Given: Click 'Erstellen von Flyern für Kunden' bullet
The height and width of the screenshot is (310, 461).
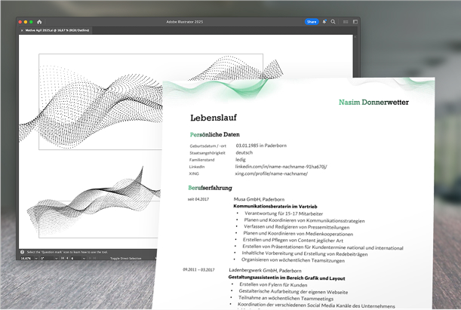Looking at the screenshot, I should coord(273,284).
